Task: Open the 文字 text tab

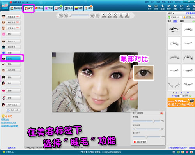Action: [x=49, y=8]
